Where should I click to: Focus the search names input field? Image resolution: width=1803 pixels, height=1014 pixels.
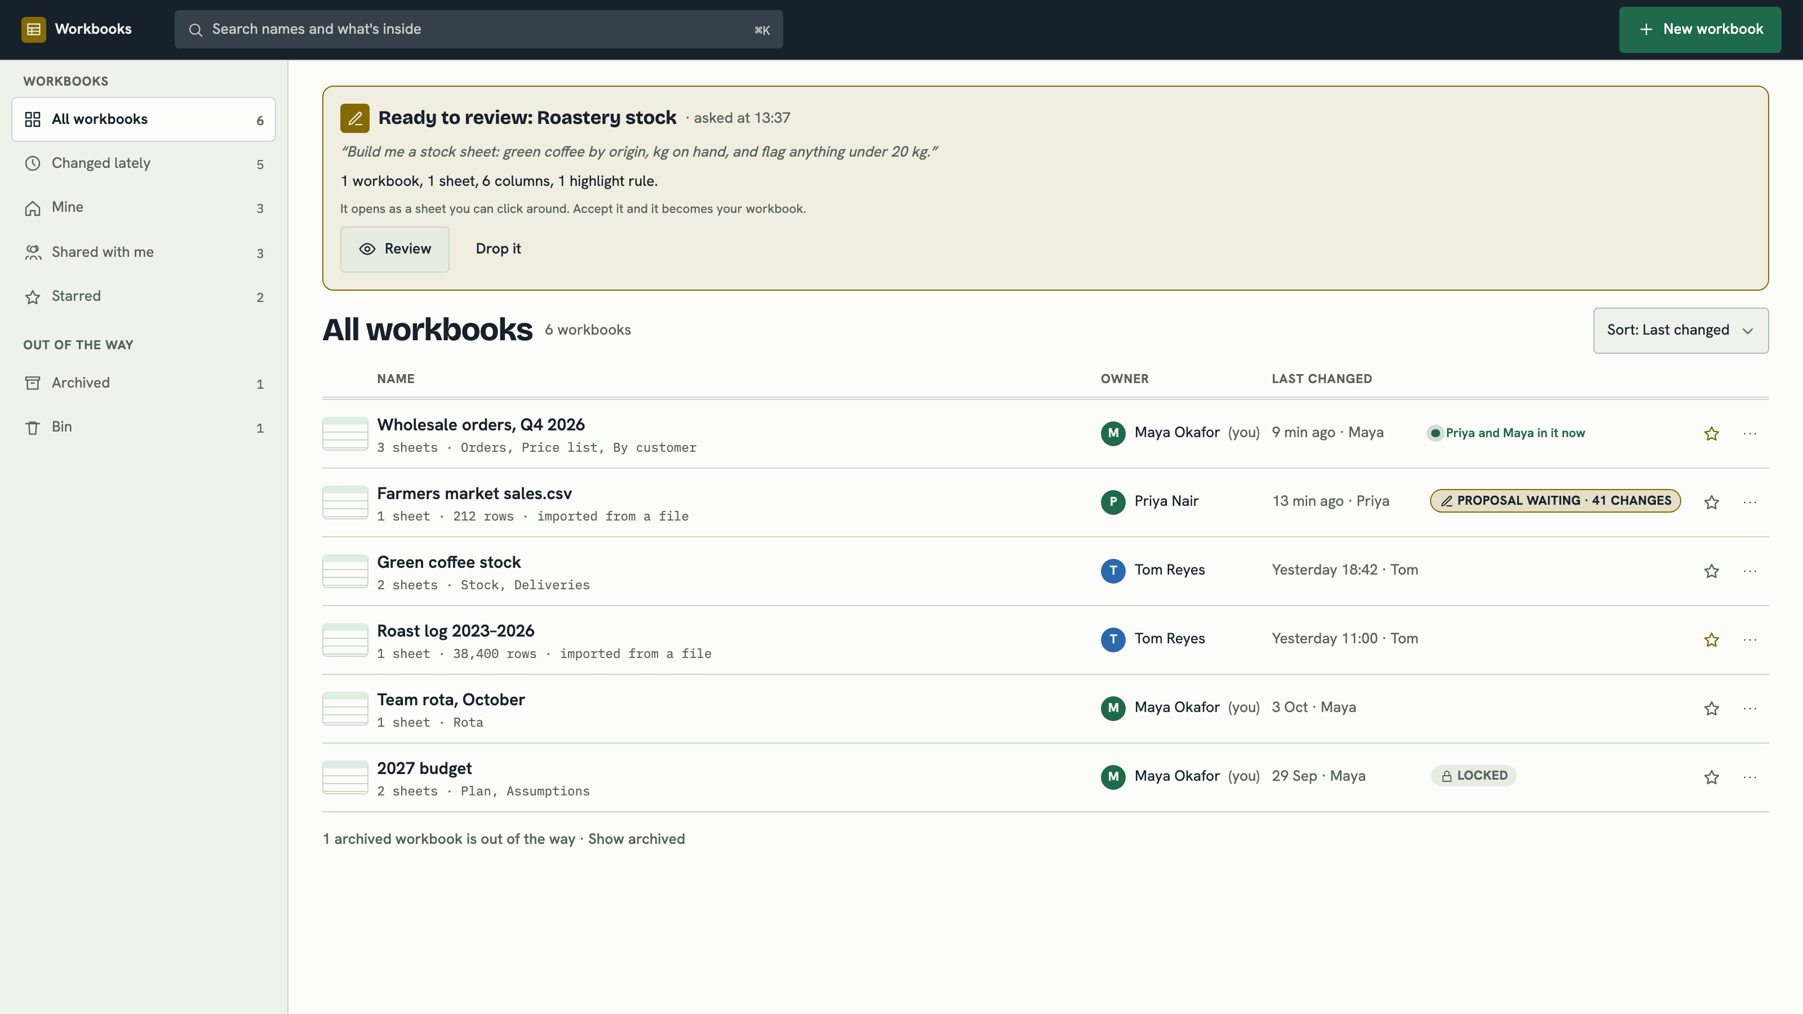coord(479,29)
